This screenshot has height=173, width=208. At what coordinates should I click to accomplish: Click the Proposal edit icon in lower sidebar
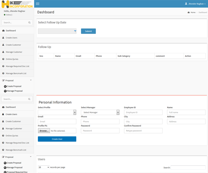(x=3, y=157)
